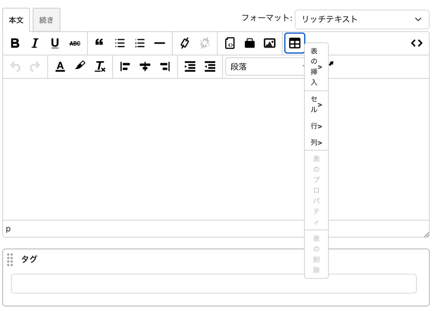Create a numbered list
Image resolution: width=434 pixels, height=311 pixels.
(x=140, y=43)
